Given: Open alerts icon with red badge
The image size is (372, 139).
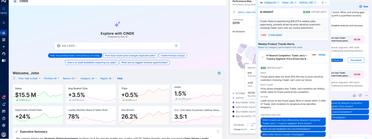Looking at the screenshot, I should (4, 98).
